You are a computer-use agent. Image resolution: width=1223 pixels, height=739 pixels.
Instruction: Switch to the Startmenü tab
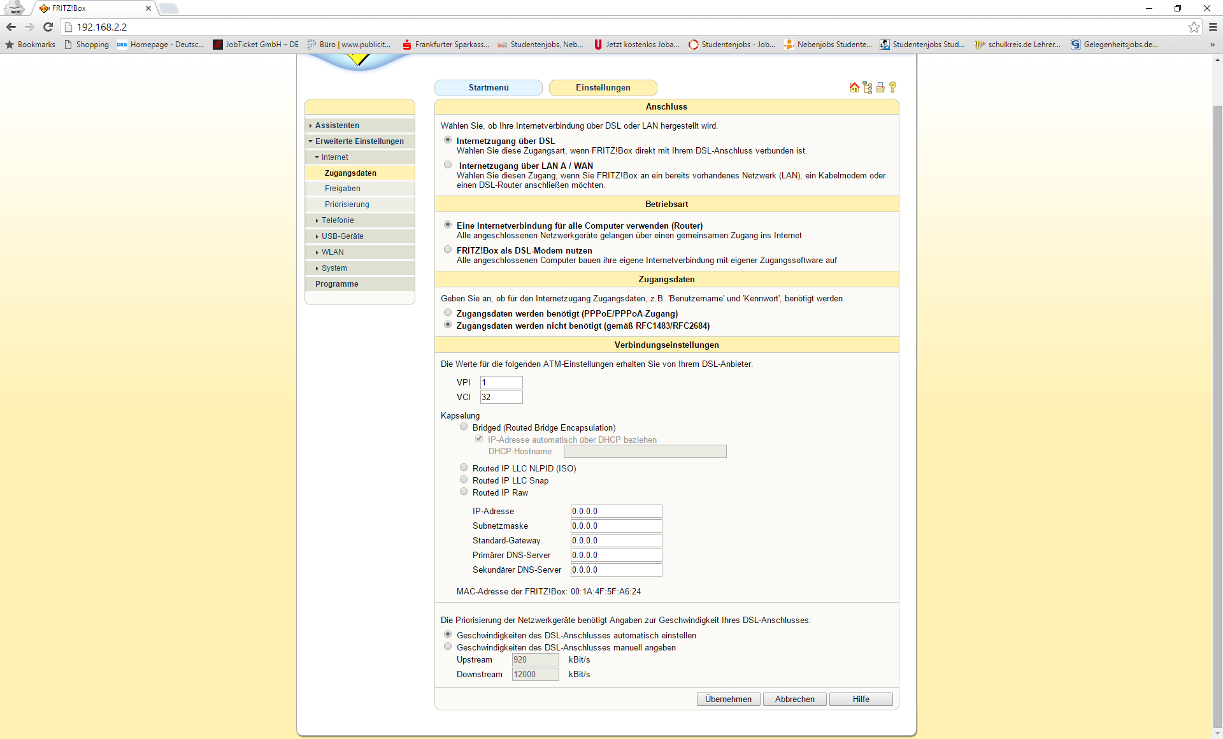(489, 88)
